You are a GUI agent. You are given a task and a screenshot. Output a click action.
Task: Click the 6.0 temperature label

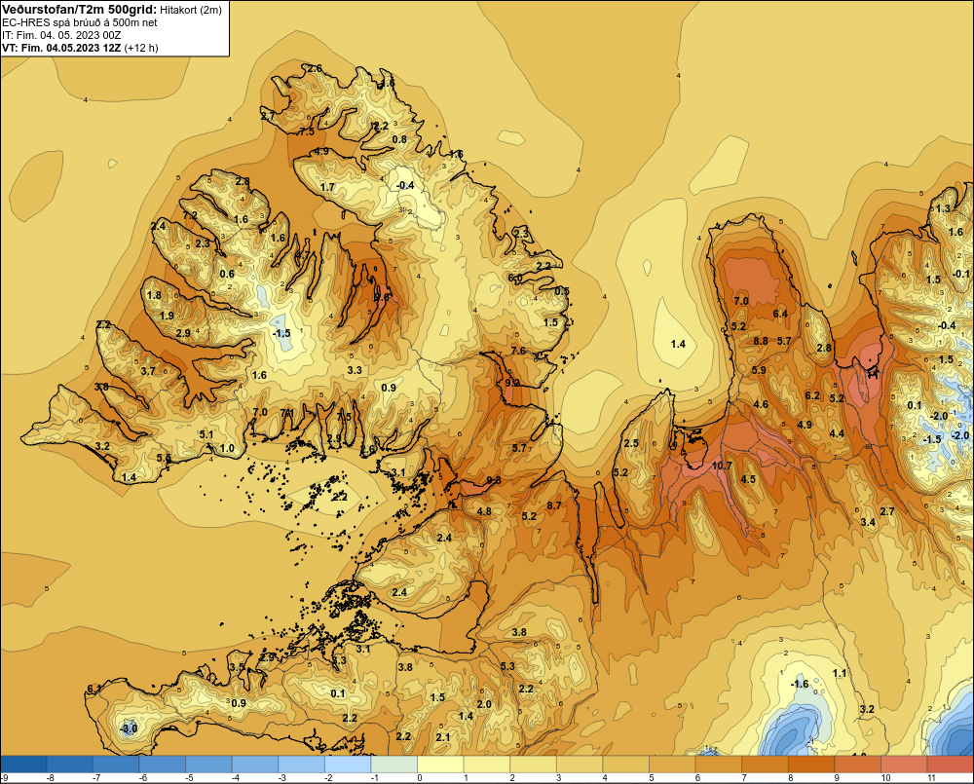(515, 279)
